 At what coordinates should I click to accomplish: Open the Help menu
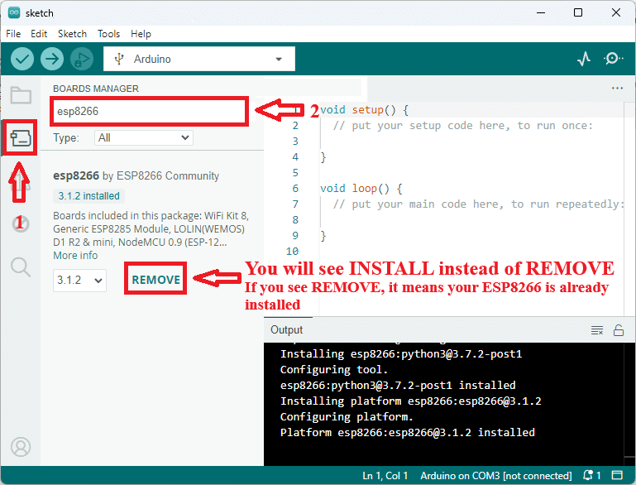click(x=141, y=34)
